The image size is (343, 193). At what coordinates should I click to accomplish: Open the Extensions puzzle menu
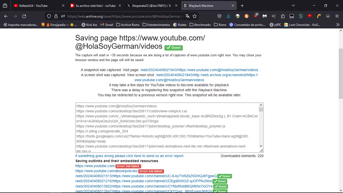coord(283,16)
